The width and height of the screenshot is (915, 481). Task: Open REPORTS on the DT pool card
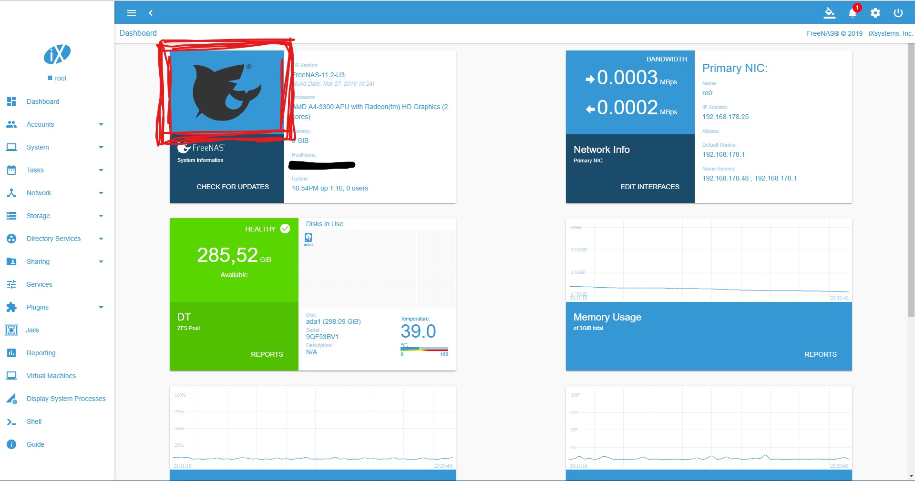(x=267, y=354)
